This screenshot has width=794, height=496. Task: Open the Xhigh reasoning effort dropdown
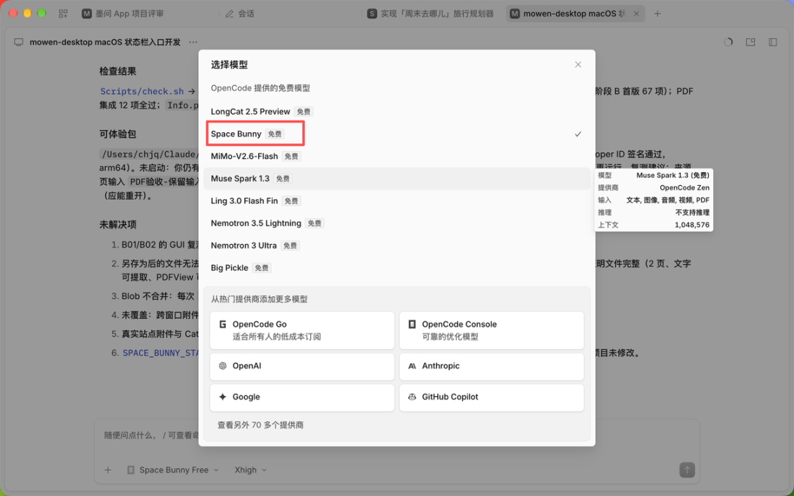[x=250, y=470]
